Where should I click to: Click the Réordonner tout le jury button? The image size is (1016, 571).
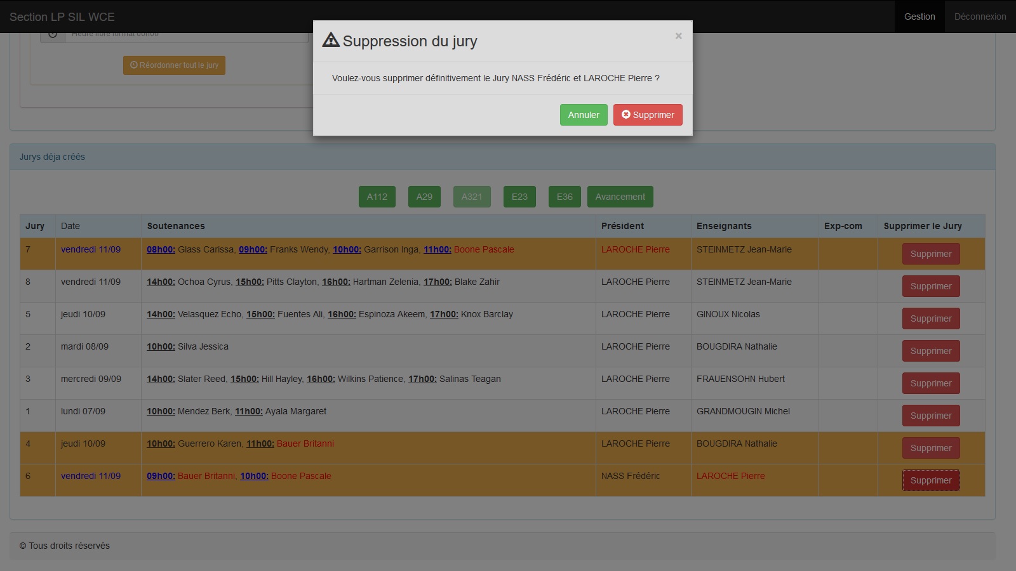174,65
